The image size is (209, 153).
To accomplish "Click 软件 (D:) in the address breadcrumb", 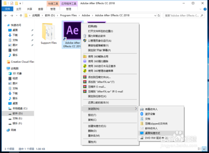I will coord(50,16).
